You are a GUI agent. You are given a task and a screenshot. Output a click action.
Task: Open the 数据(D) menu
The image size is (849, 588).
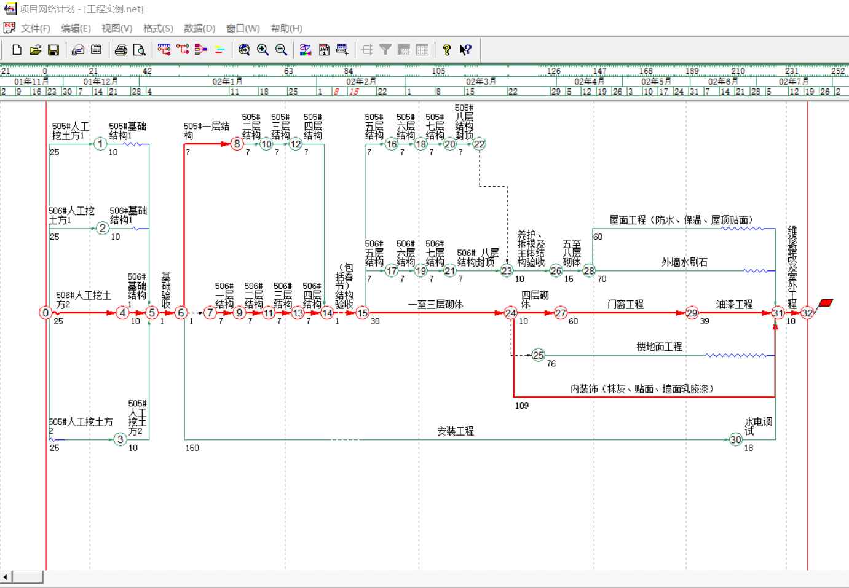point(200,28)
